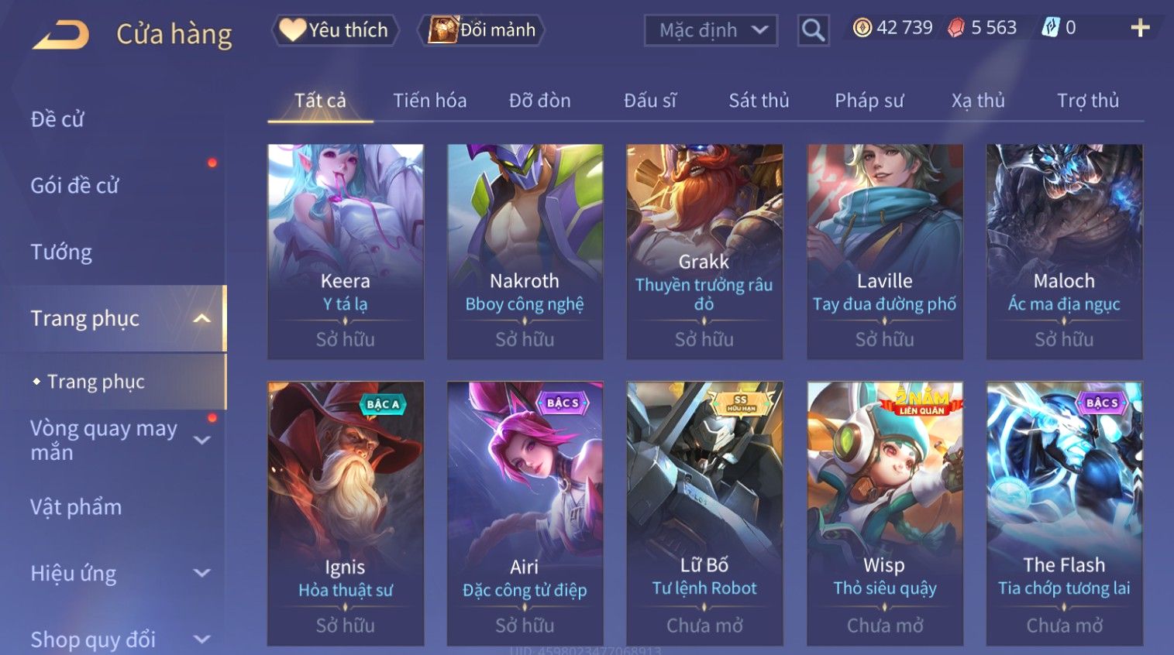Go to Tướng in sidebar
The width and height of the screenshot is (1174, 655).
click(61, 252)
